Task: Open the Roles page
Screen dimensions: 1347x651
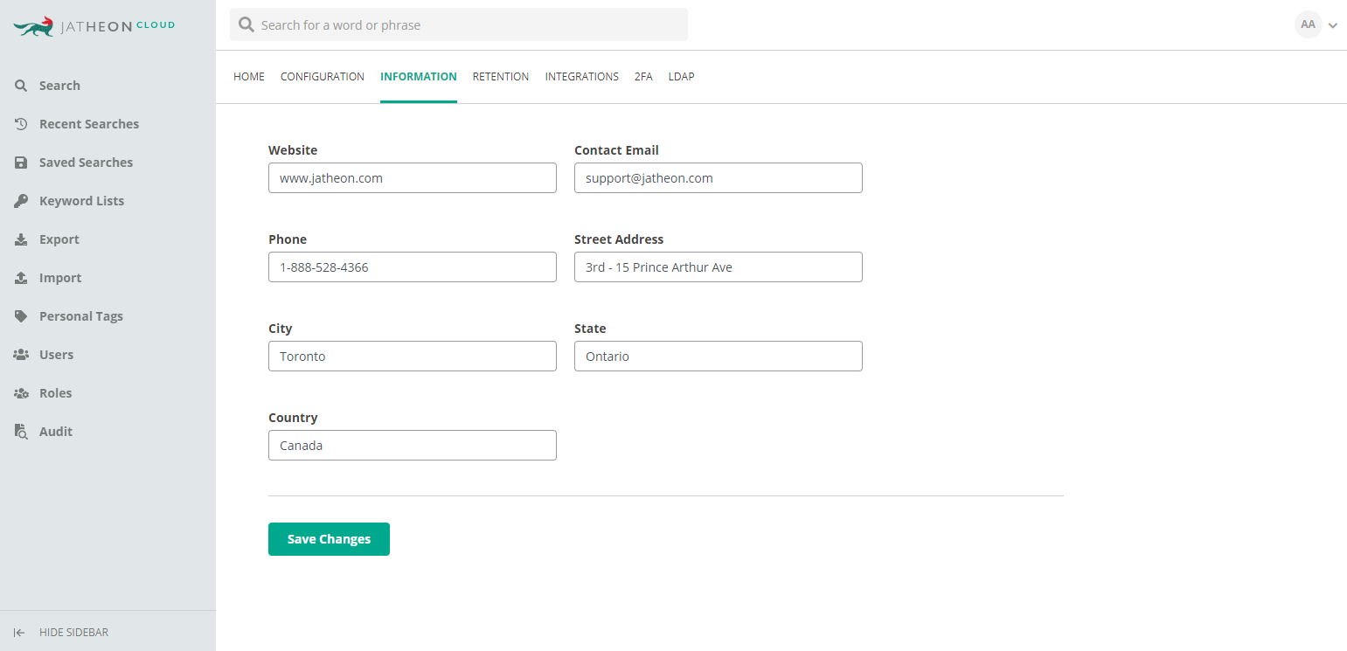Action: pos(56,393)
